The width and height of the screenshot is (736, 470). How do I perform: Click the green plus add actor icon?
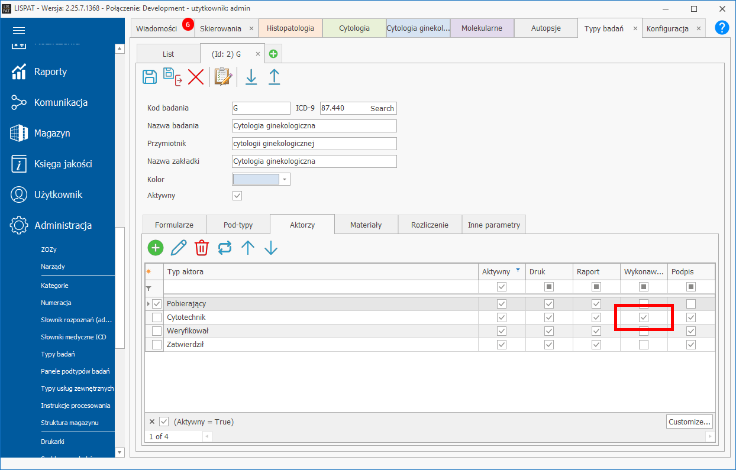pos(156,248)
